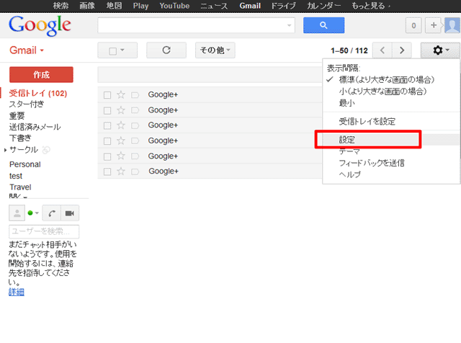This screenshot has width=461, height=343.
Task: Open the その他 dropdown
Action: (x=215, y=50)
